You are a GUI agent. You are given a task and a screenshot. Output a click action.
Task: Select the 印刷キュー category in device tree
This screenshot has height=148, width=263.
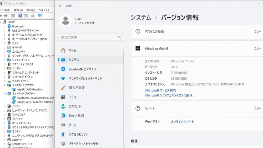[x=18, y=140]
